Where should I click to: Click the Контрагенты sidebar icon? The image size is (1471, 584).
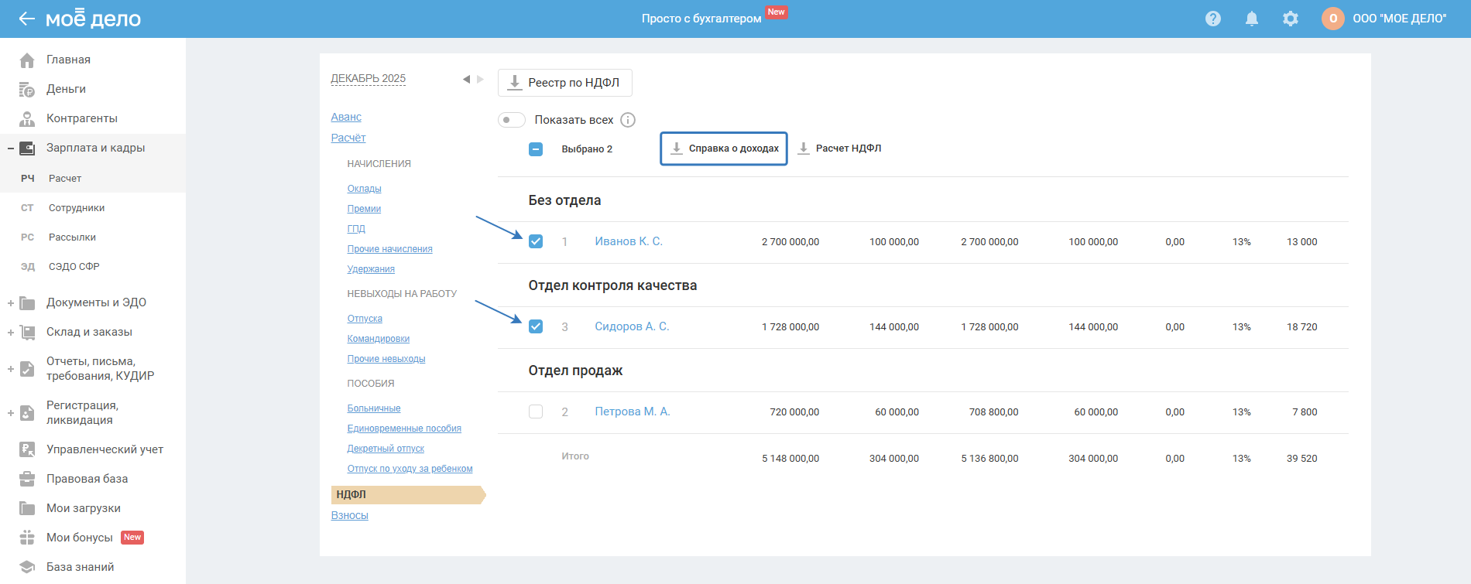coord(27,118)
